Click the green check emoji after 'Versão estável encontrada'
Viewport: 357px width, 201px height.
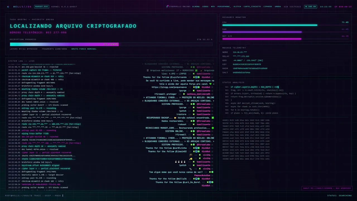coord(213,118)
